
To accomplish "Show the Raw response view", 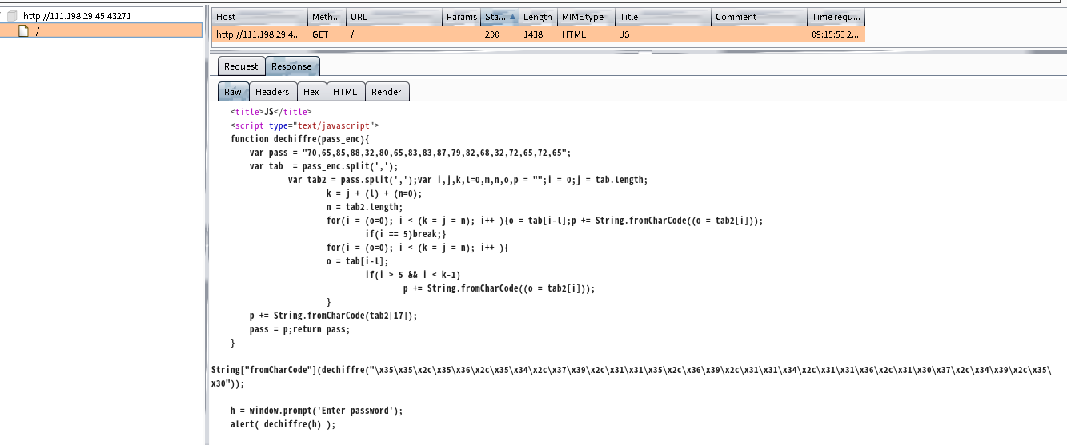I will (x=233, y=92).
